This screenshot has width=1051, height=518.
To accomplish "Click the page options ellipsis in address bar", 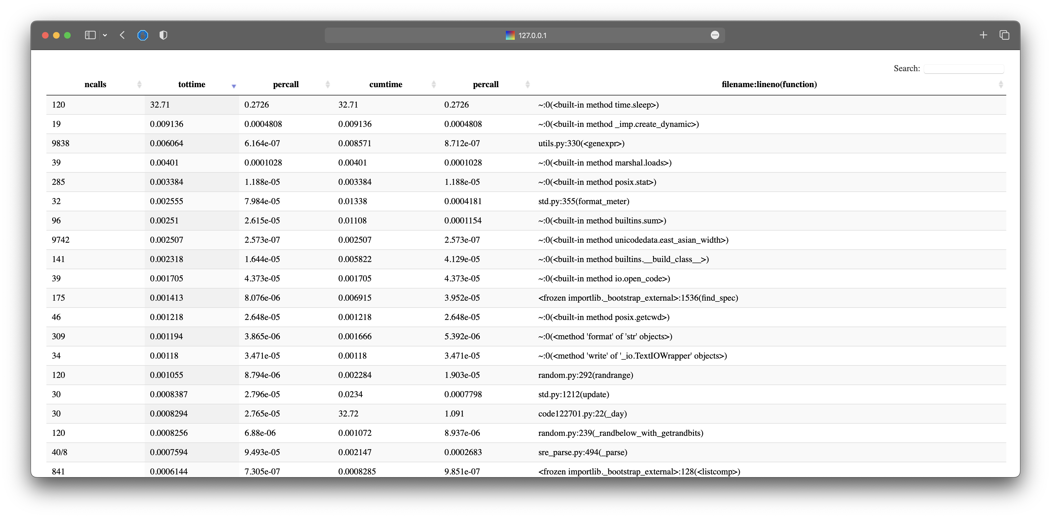I will [714, 35].
